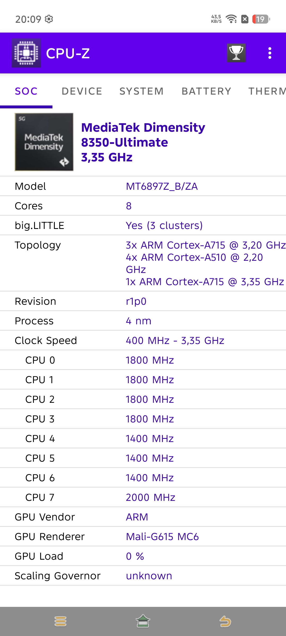Switch to the SYSTEM tab
This screenshot has height=636, width=286.
pos(141,91)
